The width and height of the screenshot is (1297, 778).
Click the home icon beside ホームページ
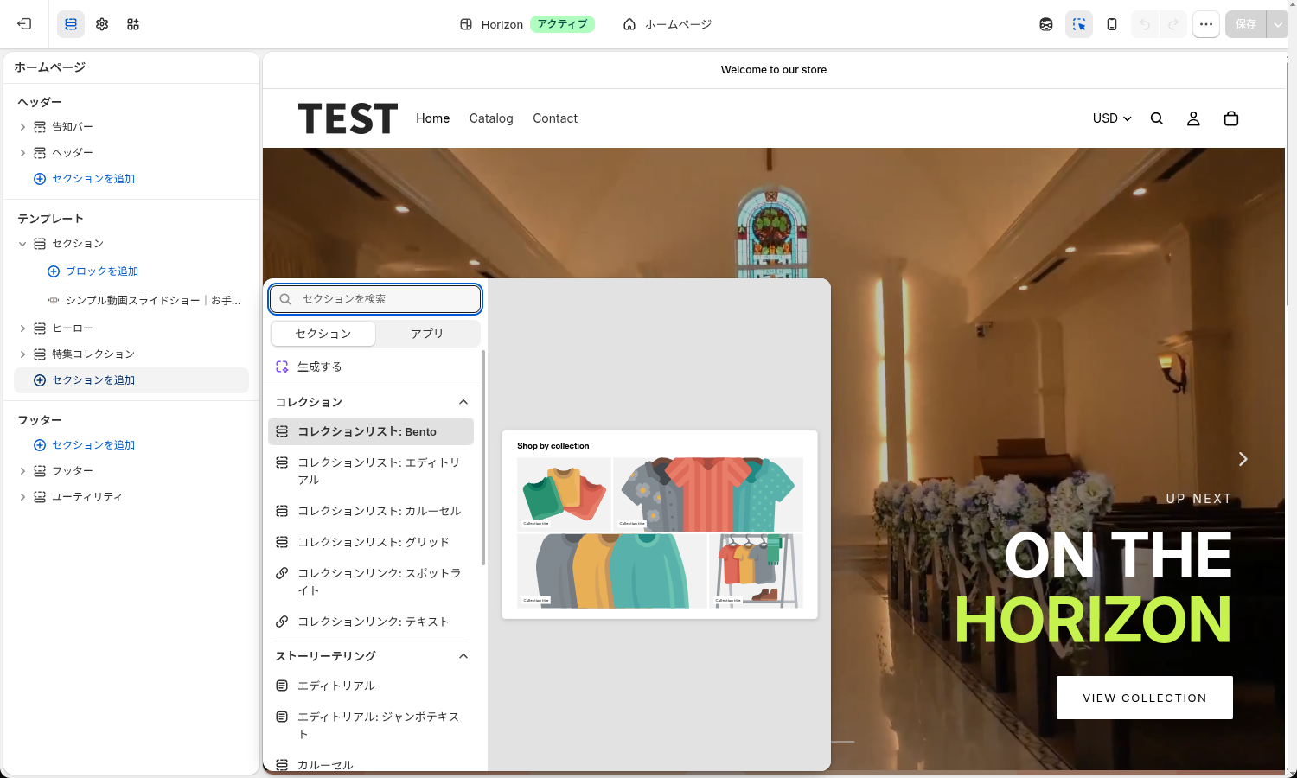pos(629,24)
